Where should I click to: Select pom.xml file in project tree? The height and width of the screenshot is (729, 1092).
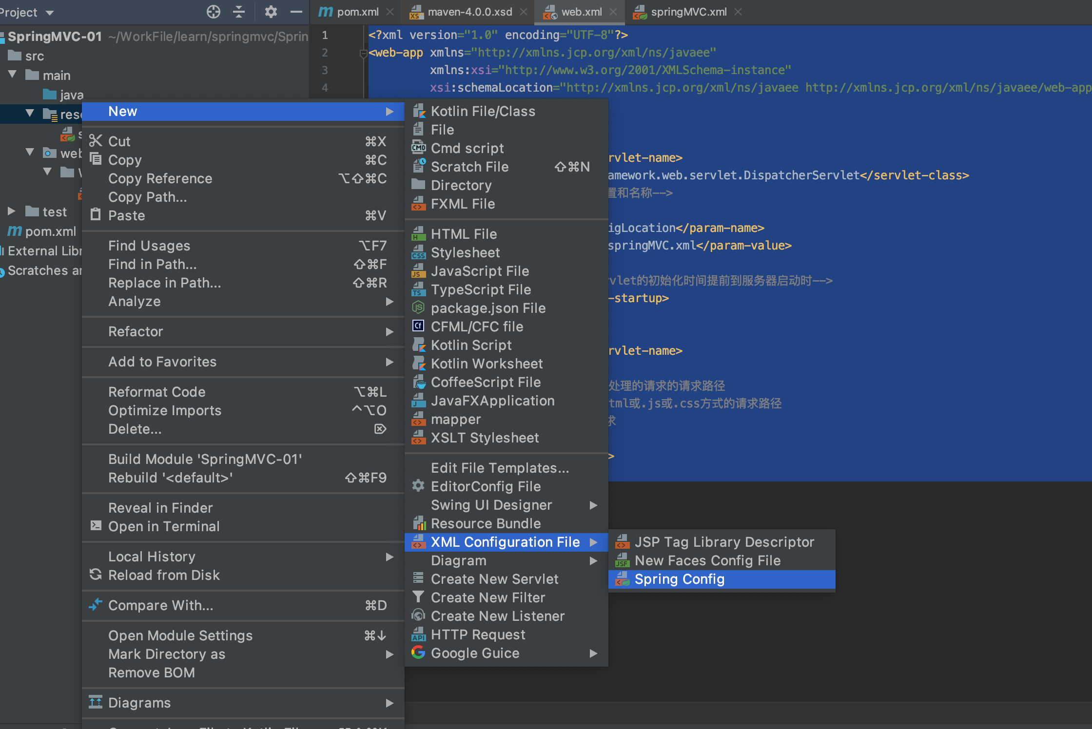click(x=50, y=231)
